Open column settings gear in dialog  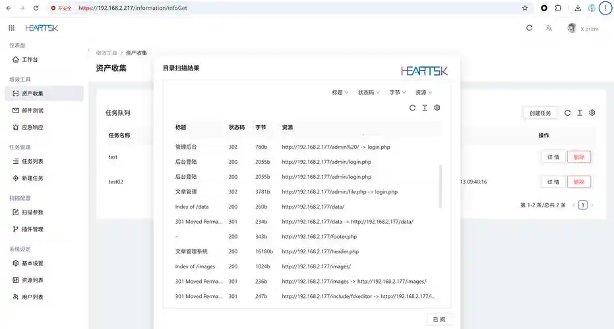[x=437, y=107]
